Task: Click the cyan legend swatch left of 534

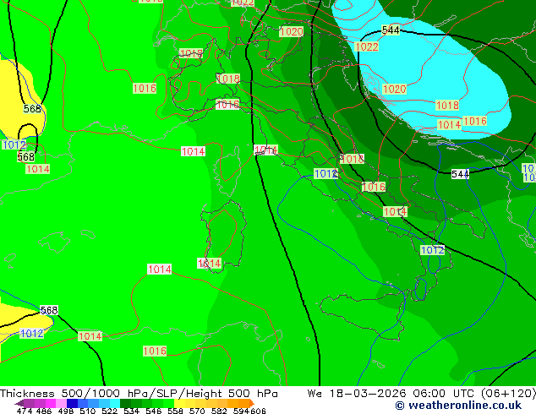Action: point(115,403)
